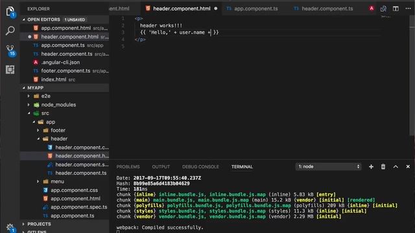Click the Angular icon in editor toolbar

[x=372, y=8]
